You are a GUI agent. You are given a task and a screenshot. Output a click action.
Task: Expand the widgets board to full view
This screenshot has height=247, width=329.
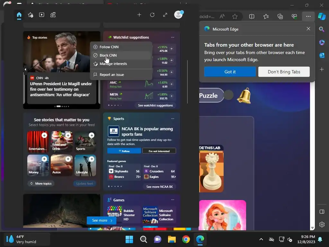click(x=165, y=15)
